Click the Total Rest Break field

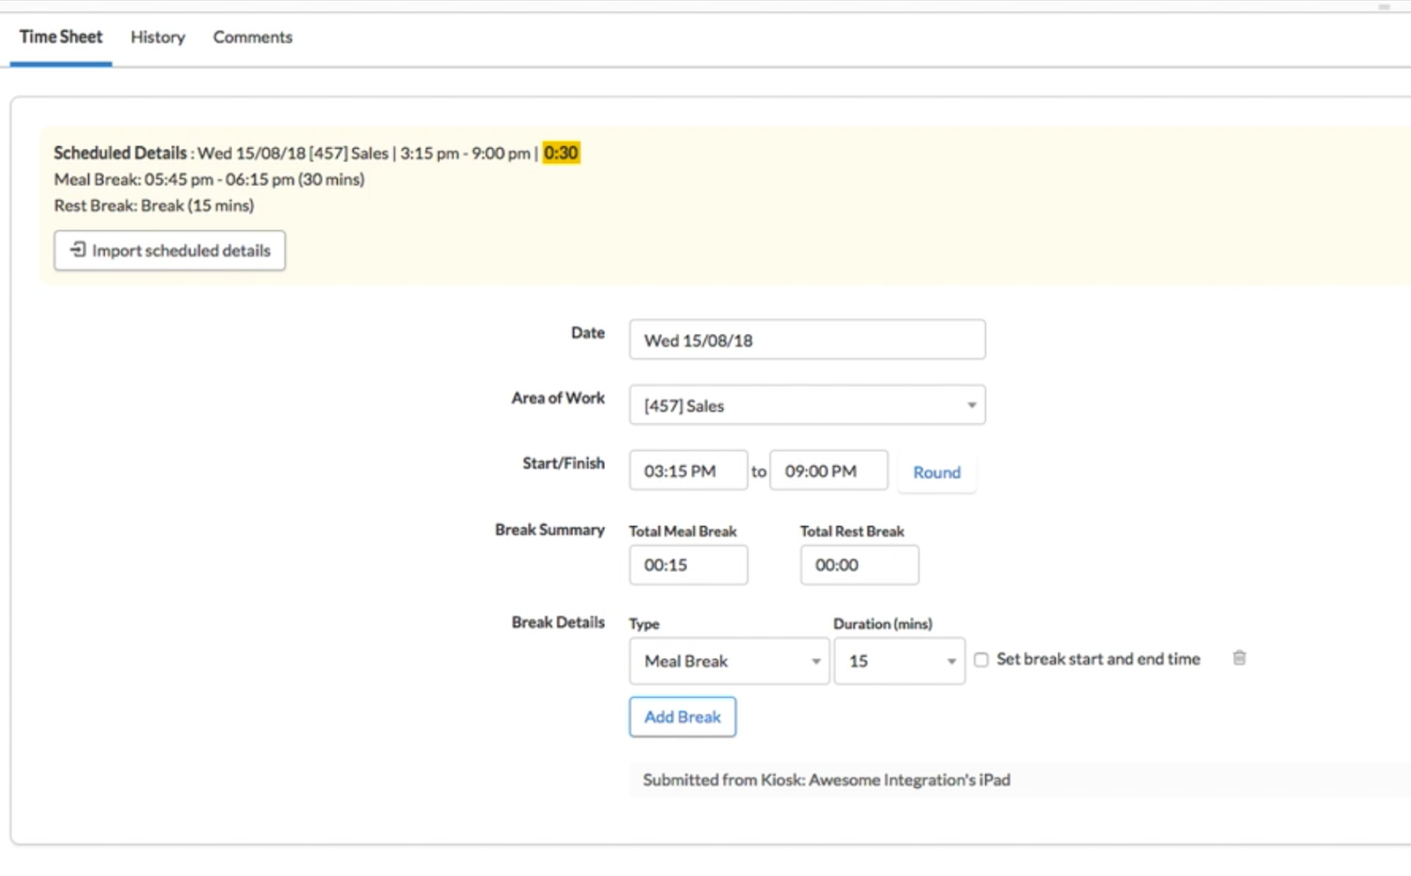coord(859,565)
